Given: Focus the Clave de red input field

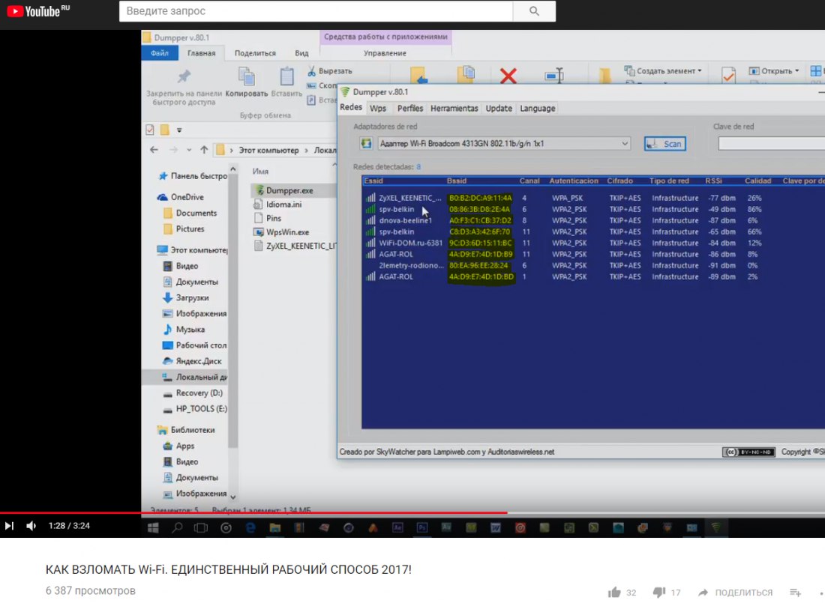Looking at the screenshot, I should click(x=771, y=144).
